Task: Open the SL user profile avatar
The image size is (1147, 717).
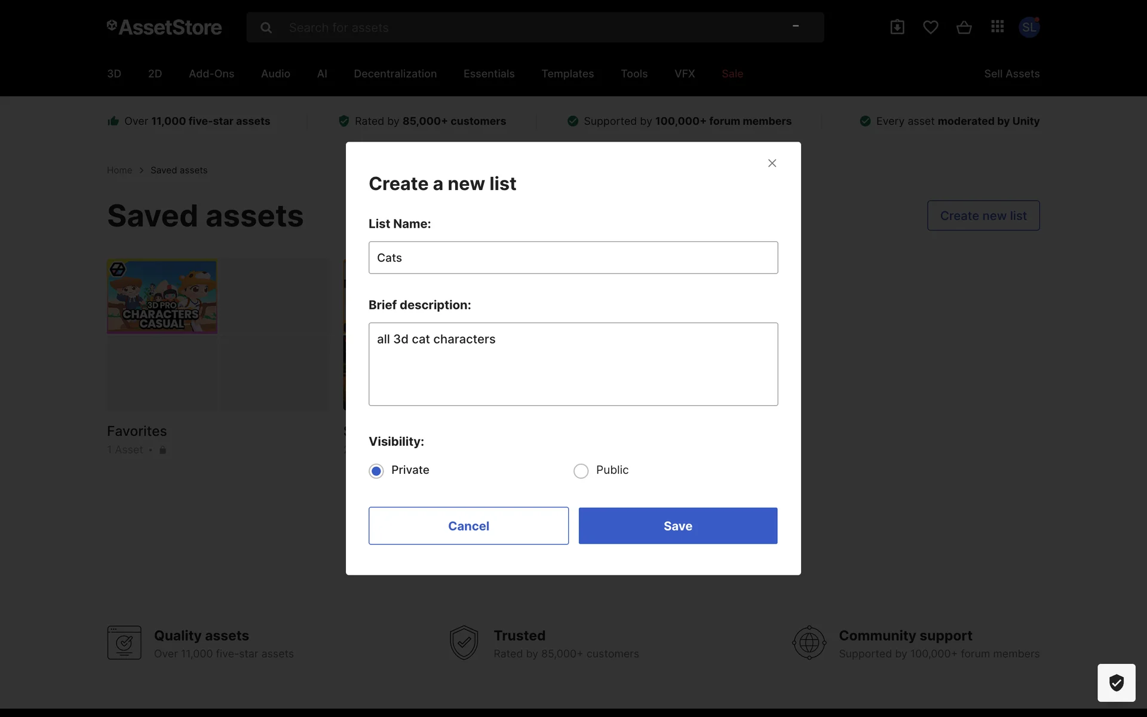Action: pyautogui.click(x=1029, y=27)
